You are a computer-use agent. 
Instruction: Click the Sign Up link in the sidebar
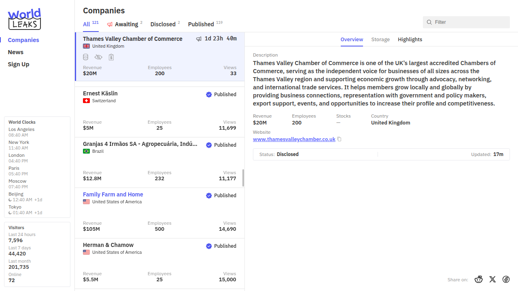click(19, 64)
